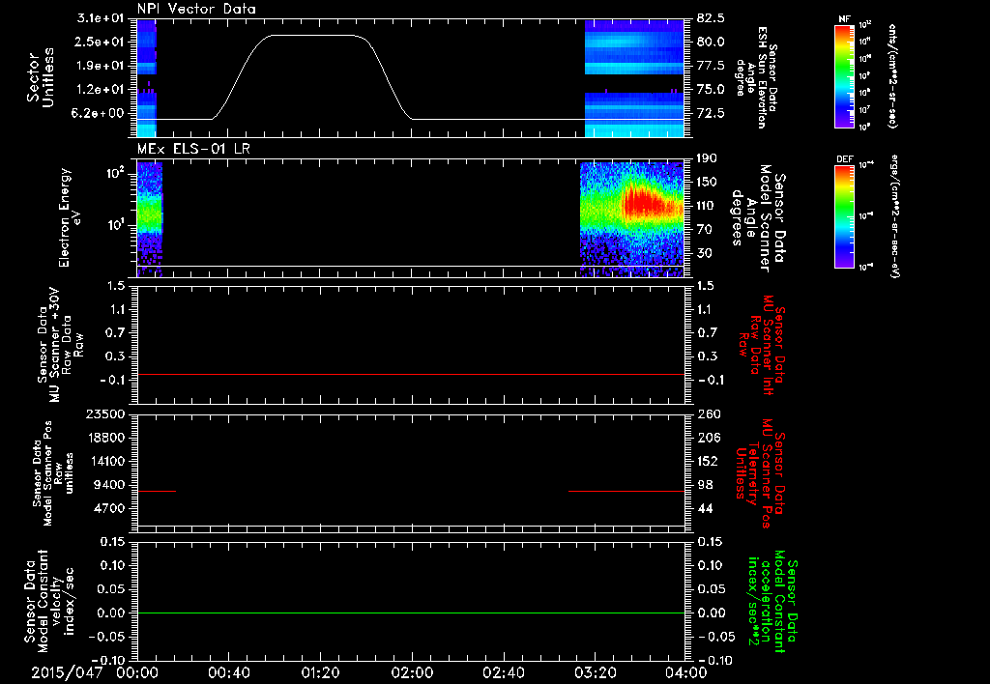Click the NF label above color bar
This screenshot has width=990, height=684.
click(845, 19)
